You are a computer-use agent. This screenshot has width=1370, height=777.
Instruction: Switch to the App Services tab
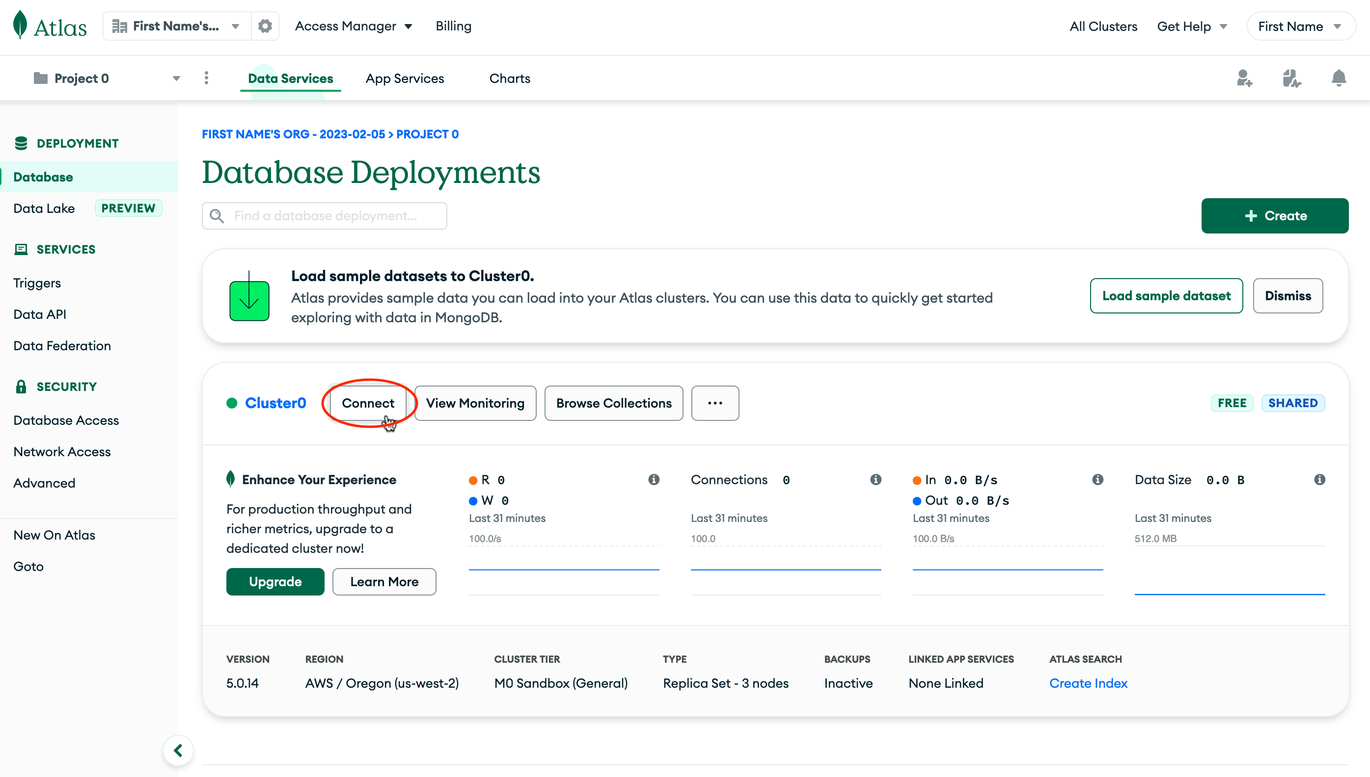click(x=404, y=78)
